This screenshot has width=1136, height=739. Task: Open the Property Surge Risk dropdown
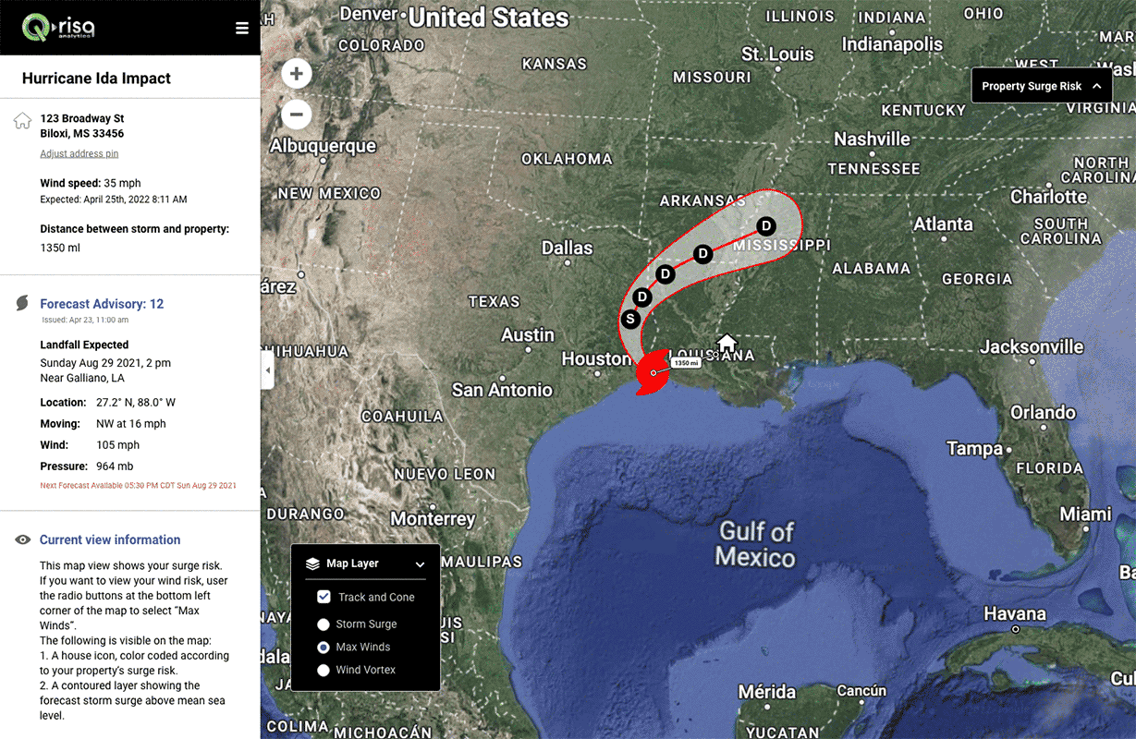pos(1042,86)
